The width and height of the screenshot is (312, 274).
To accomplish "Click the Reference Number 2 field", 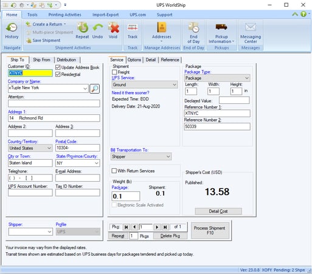I will click(x=217, y=126).
